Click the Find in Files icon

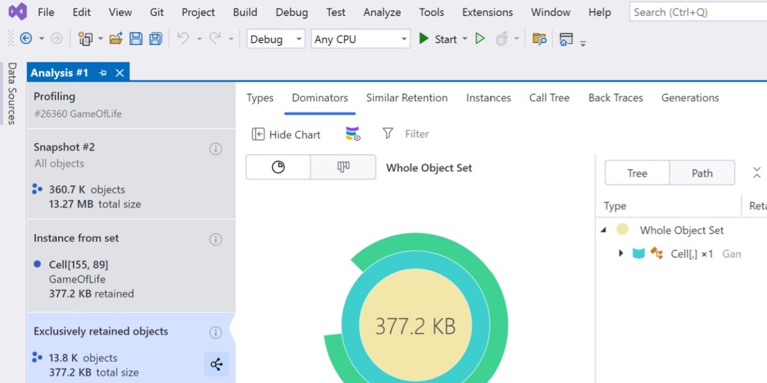click(539, 39)
